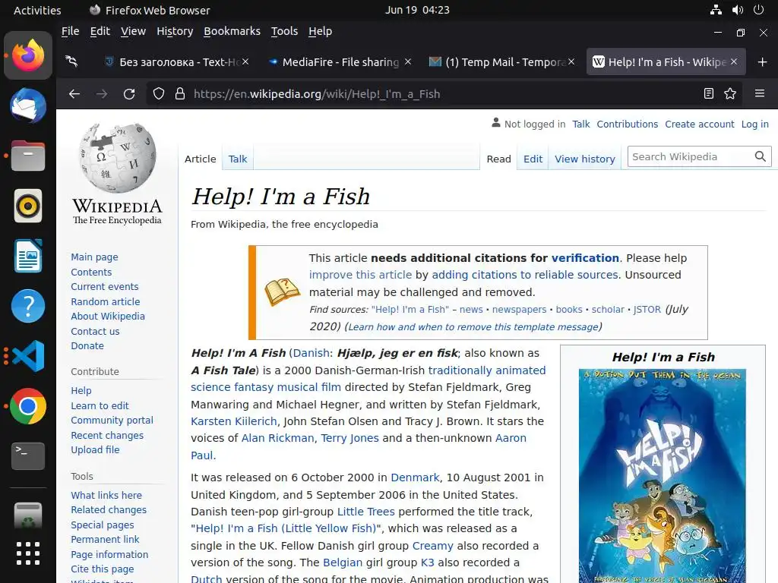This screenshot has width=778, height=583.
Task: Open the clock showing Jun 19 04:23
Action: (x=417, y=10)
